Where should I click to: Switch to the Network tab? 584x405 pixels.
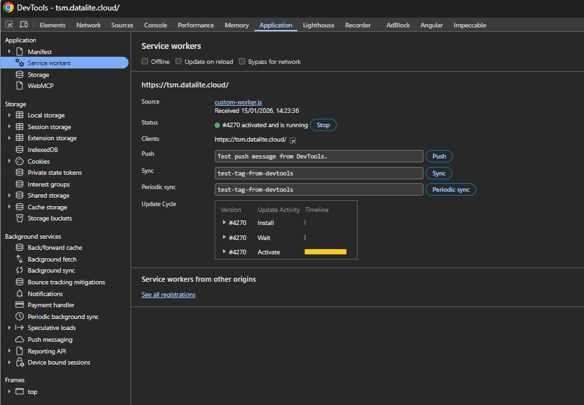pos(89,25)
